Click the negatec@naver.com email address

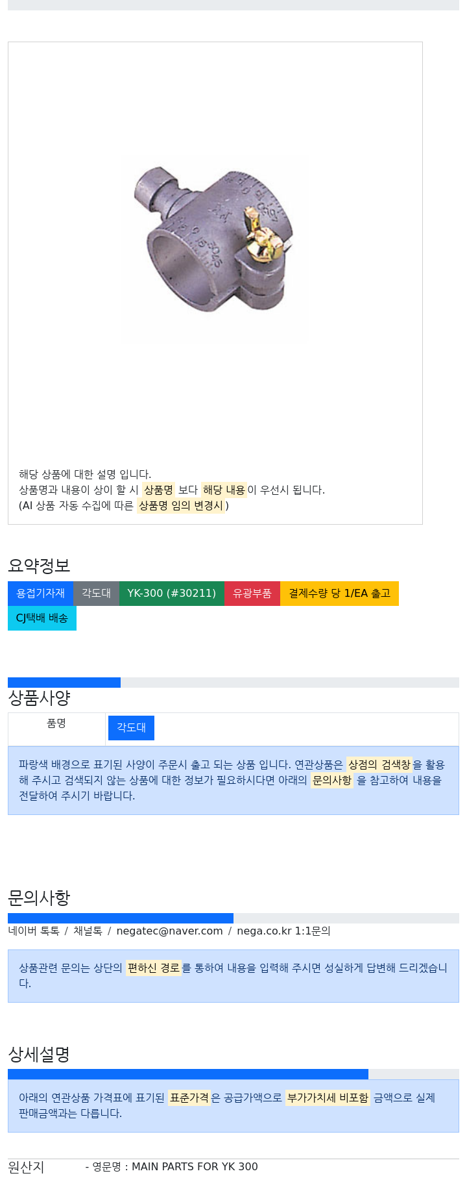point(169,931)
